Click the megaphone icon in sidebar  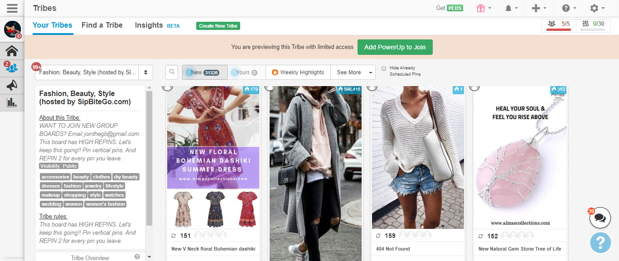click(12, 85)
